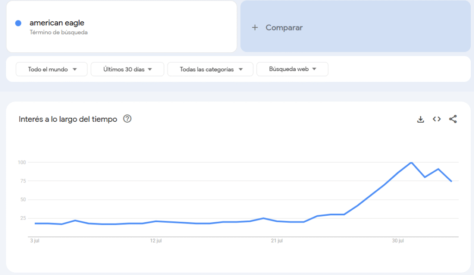Screen dimensions: 474x275
Task: Click the Comparar text
Action: tap(284, 27)
